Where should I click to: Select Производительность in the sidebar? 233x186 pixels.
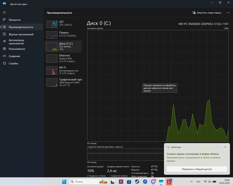22,27
